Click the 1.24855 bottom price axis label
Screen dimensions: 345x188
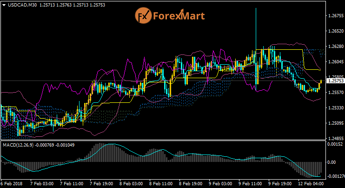coord(334,139)
